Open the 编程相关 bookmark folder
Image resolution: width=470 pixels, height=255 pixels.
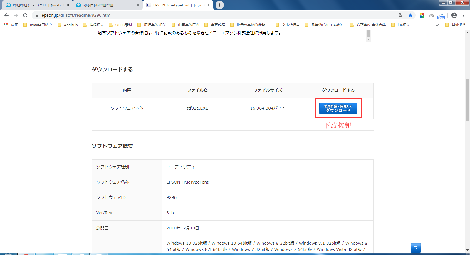point(94,25)
